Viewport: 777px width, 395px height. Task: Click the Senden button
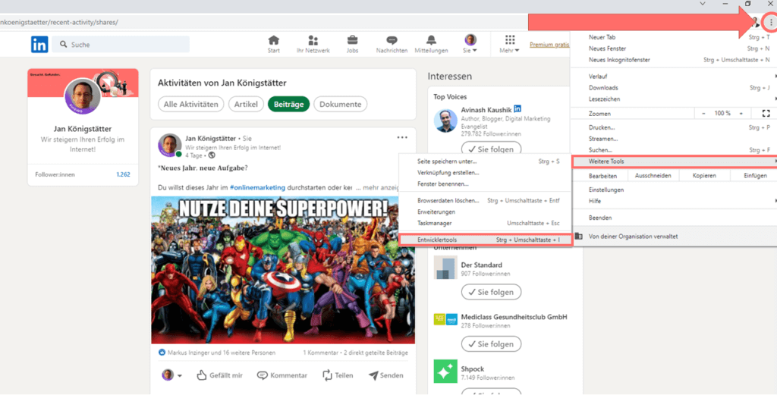tap(385, 375)
